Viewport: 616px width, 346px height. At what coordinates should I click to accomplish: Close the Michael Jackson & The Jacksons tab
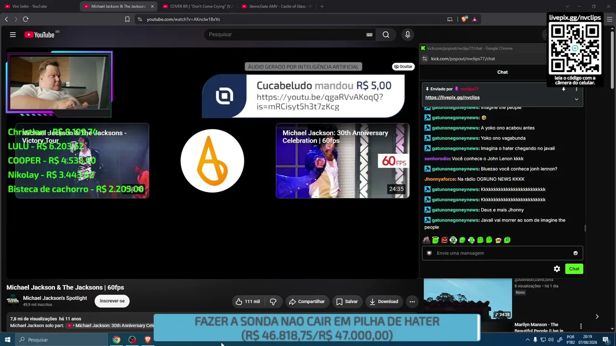[x=153, y=6]
